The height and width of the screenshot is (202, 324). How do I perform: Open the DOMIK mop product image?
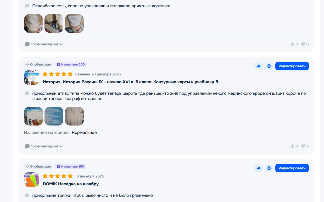click(x=31, y=180)
